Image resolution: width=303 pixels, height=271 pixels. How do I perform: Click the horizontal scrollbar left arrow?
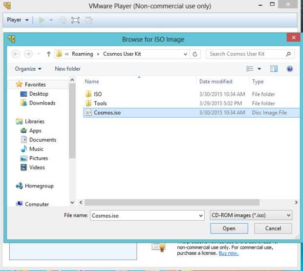pos(81,203)
